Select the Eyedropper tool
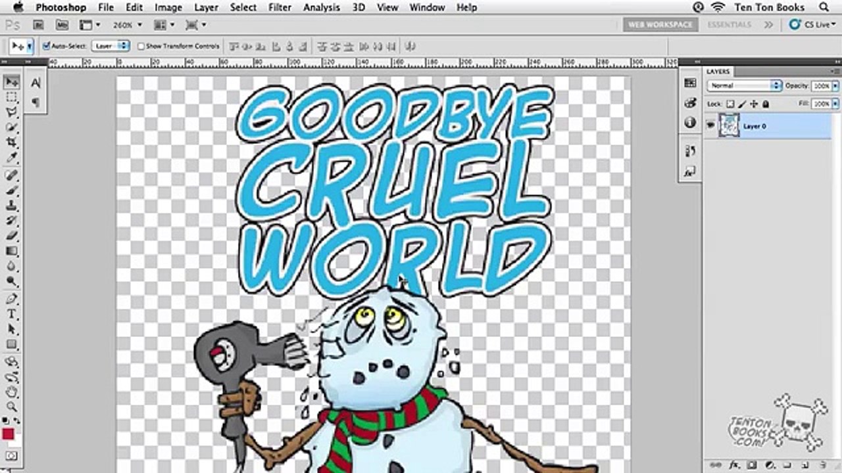842x473 pixels. click(x=12, y=158)
